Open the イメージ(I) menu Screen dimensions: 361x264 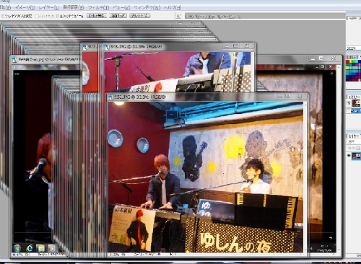pos(25,7)
